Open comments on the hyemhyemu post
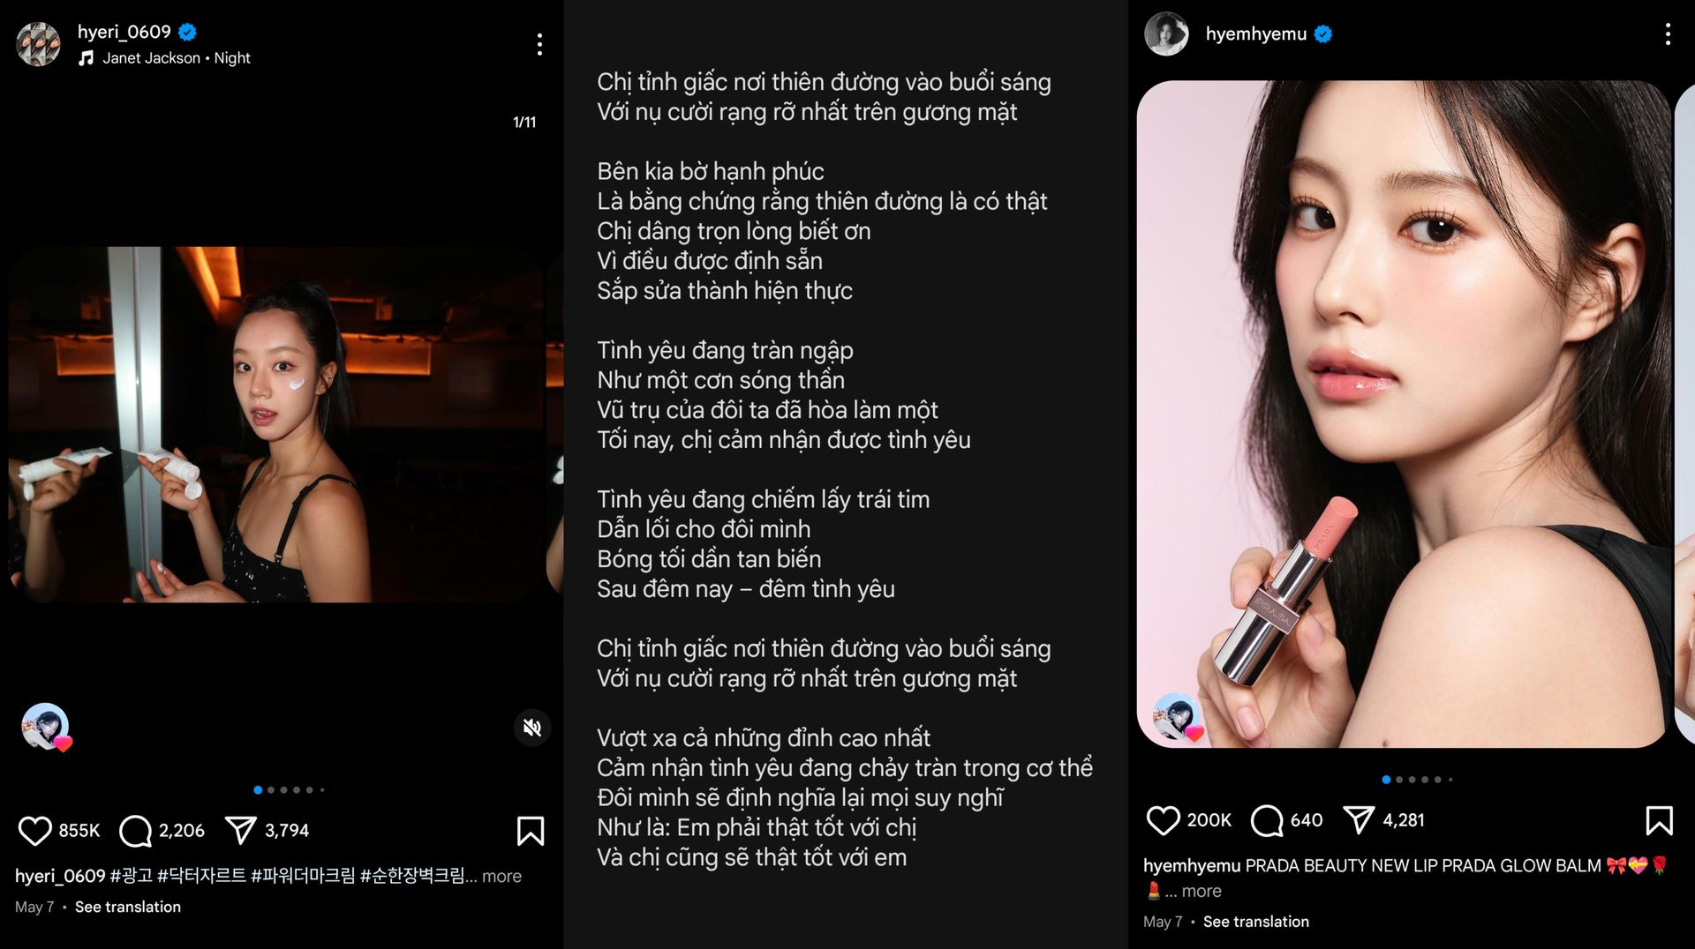 [1267, 820]
